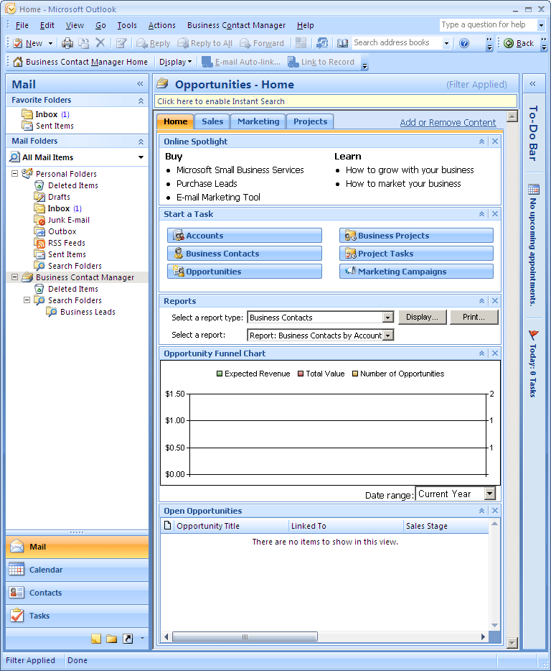
Task: Open the New button dropdown arrow
Action: [50, 43]
